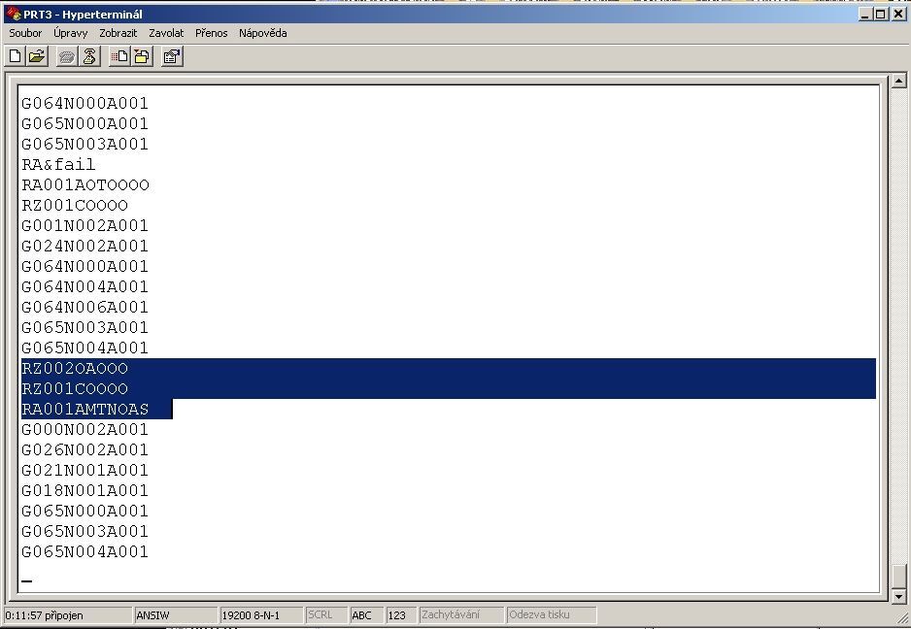The height and width of the screenshot is (629, 911).
Task: Click the scrollbar down arrow
Action: point(899,596)
